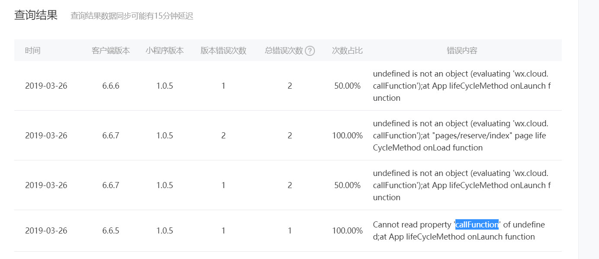Image resolution: width=599 pixels, height=259 pixels.
Task: Click client version 6.6.6 cell
Action: 111,86
